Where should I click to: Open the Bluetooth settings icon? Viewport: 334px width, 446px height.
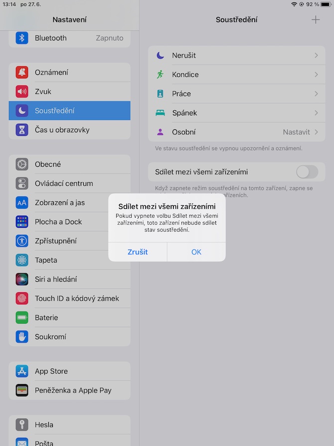click(x=22, y=38)
